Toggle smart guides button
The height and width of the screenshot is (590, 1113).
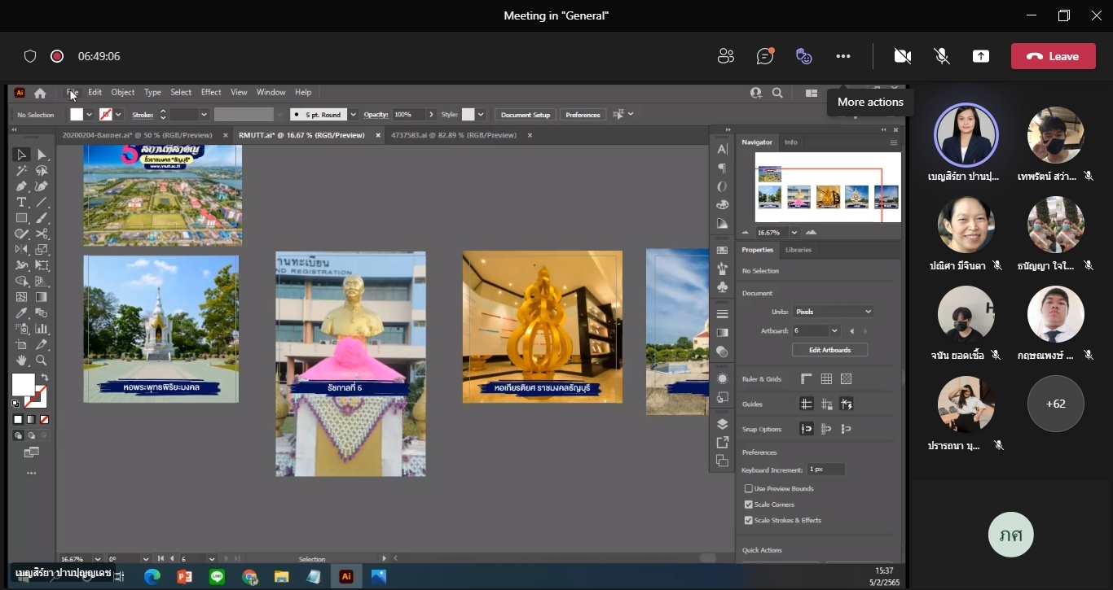(846, 404)
